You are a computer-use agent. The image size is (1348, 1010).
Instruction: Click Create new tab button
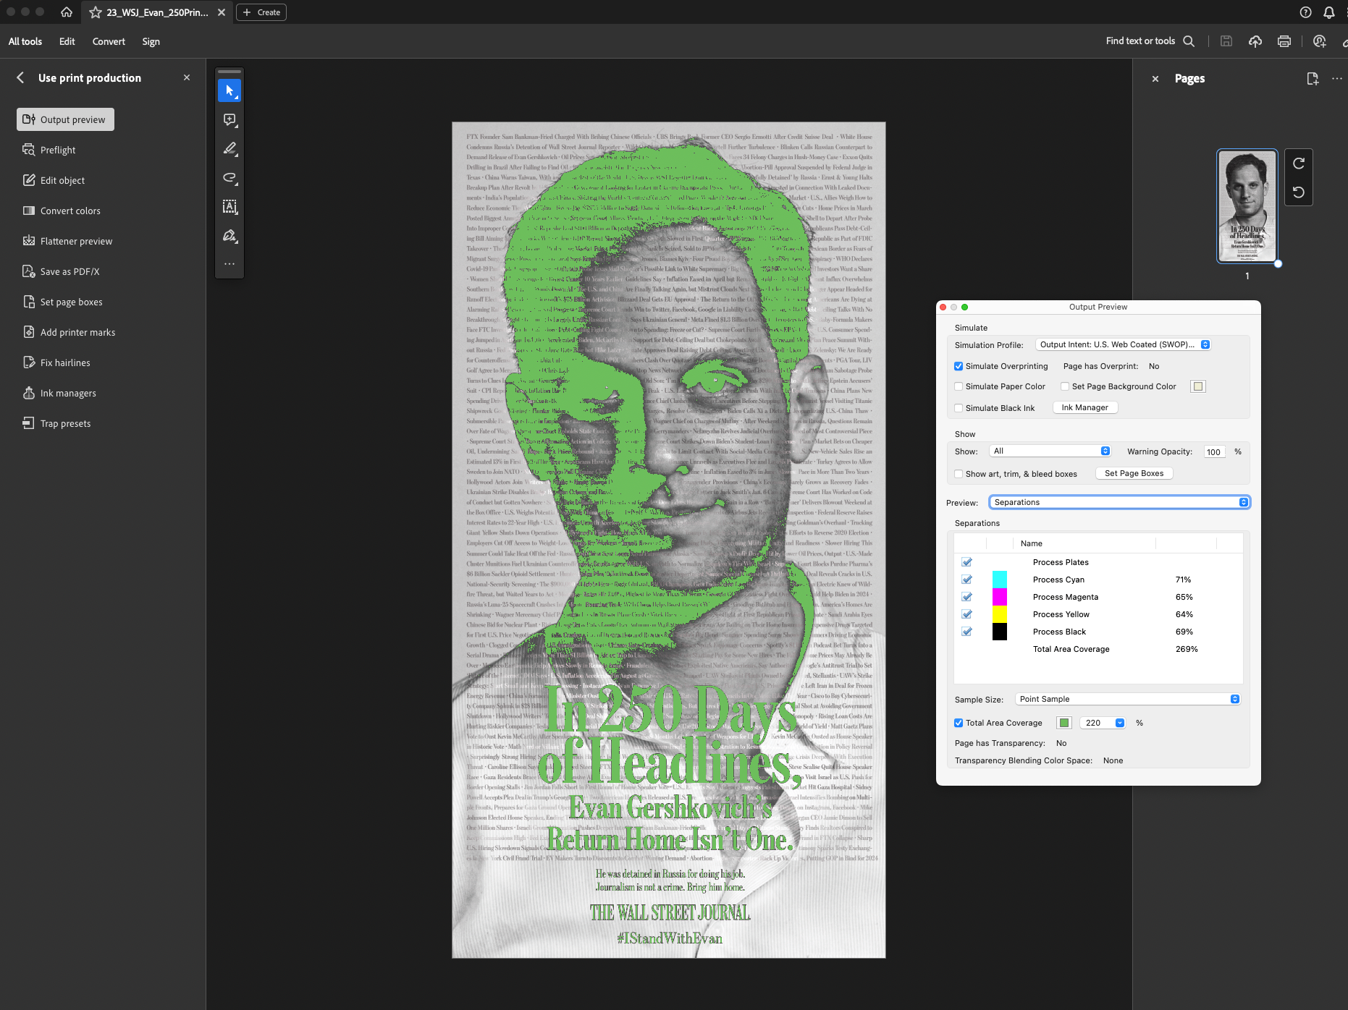(x=261, y=12)
